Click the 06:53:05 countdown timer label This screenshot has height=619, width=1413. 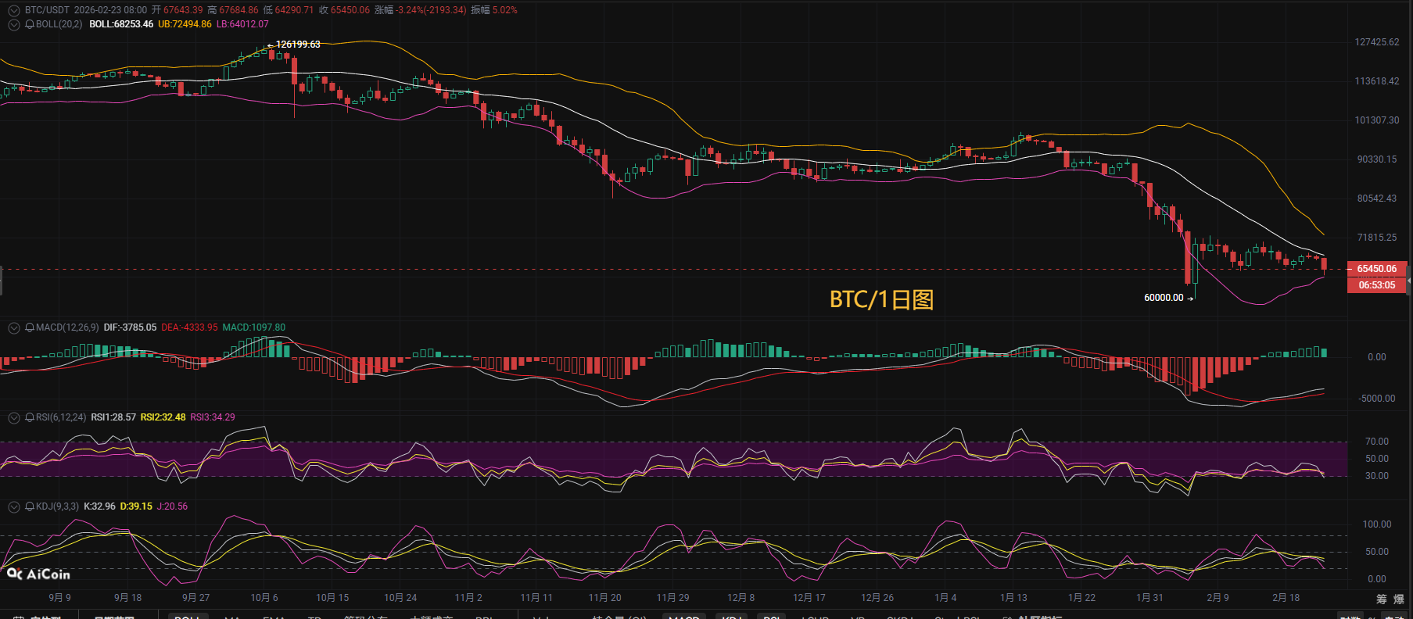click(x=1376, y=285)
